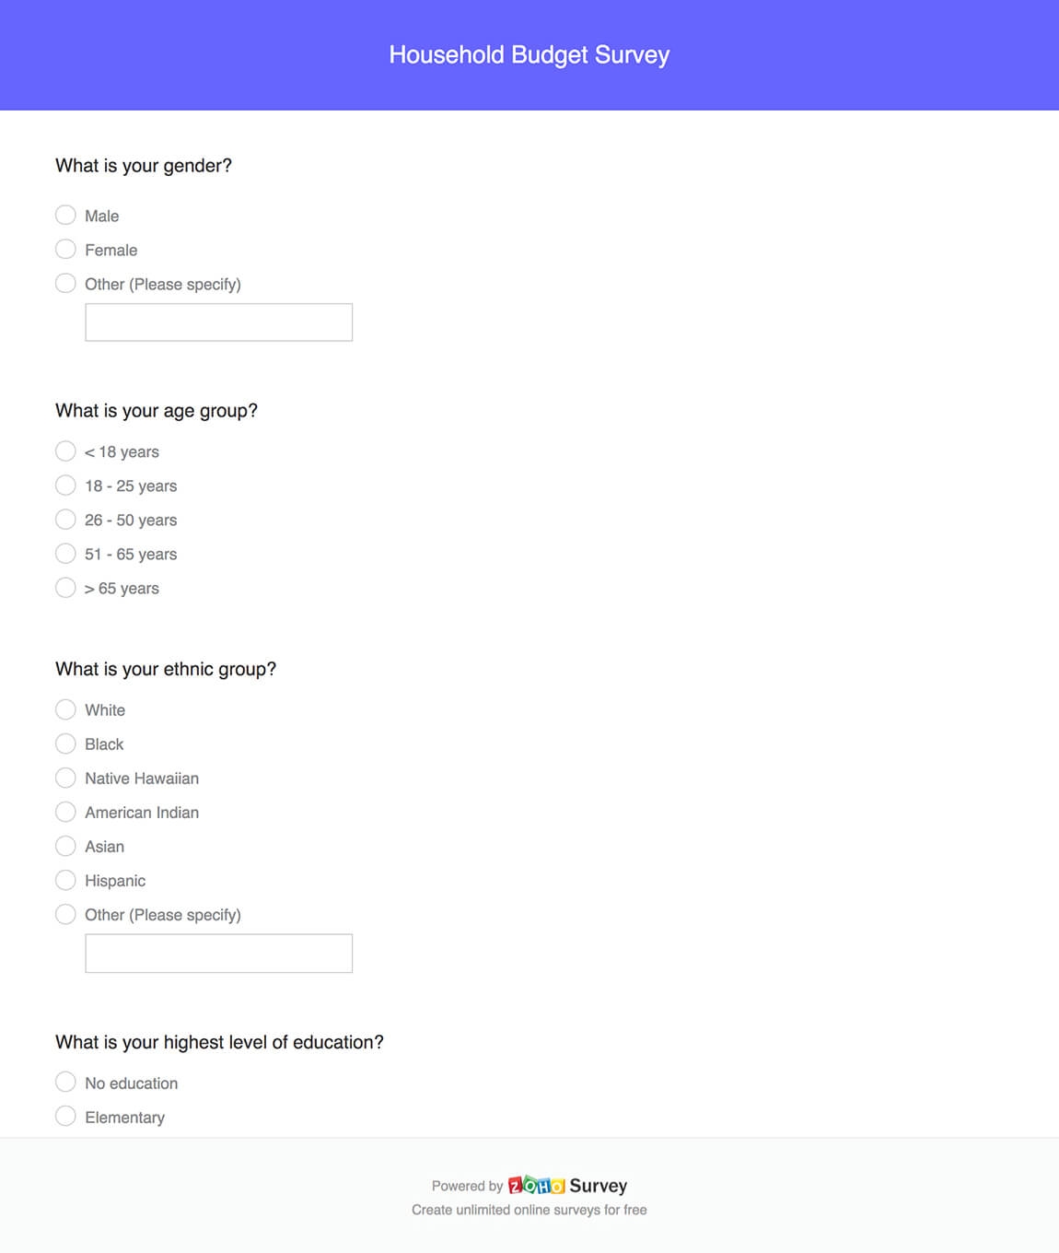Screen dimensions: 1059x1253
Task: Pick the 26 - 50 years option
Action: click(x=65, y=520)
